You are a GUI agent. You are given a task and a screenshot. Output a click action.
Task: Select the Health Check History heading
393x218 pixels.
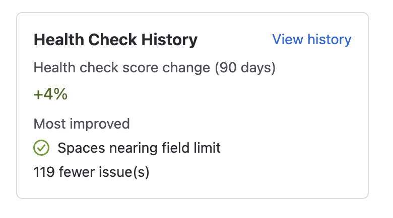[115, 40]
